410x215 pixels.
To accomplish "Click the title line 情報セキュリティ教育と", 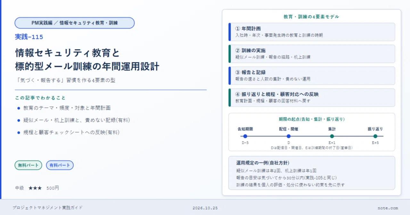I will click(67, 53).
